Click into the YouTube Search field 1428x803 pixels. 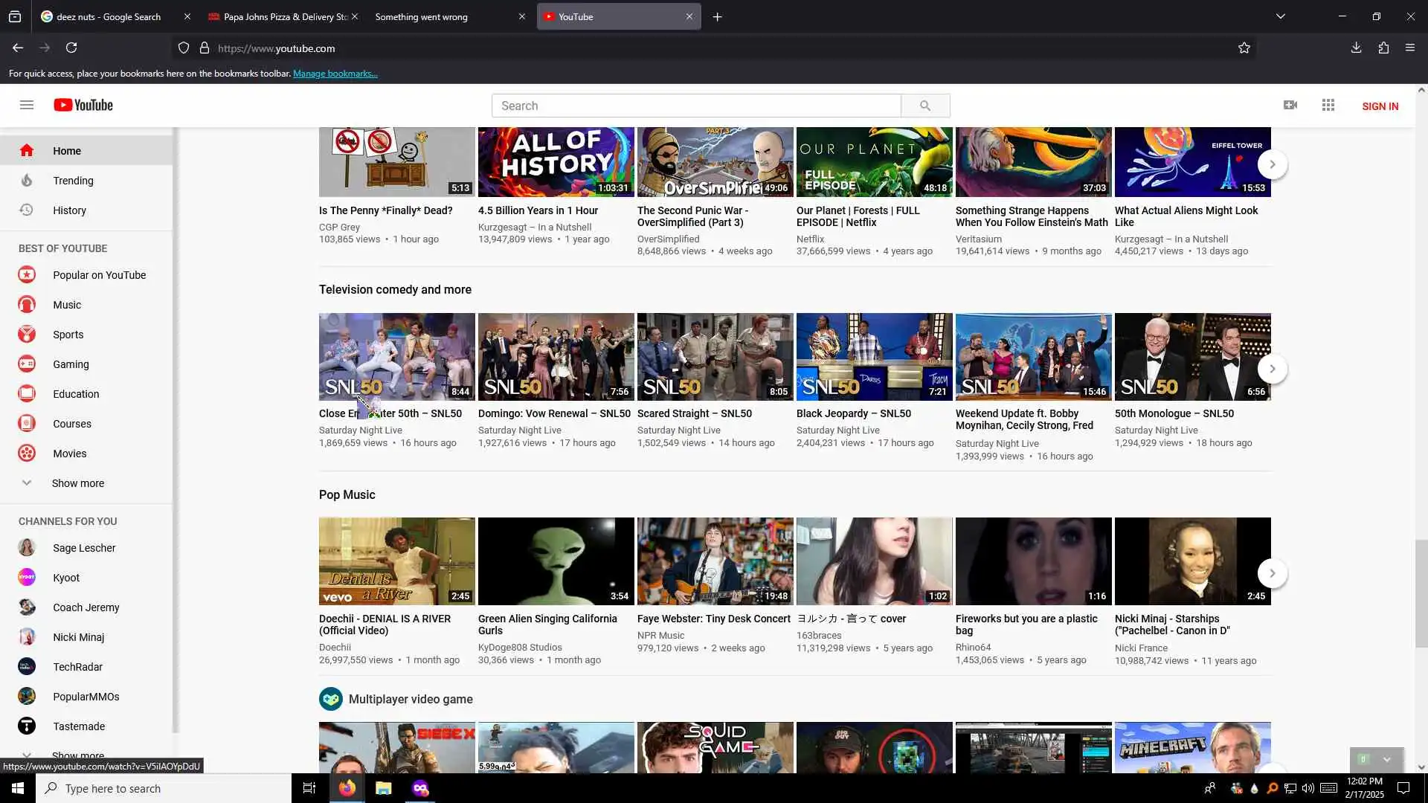(695, 106)
